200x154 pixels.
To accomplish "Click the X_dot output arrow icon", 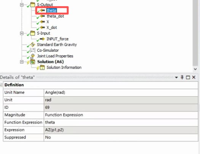I will [x=42, y=27].
